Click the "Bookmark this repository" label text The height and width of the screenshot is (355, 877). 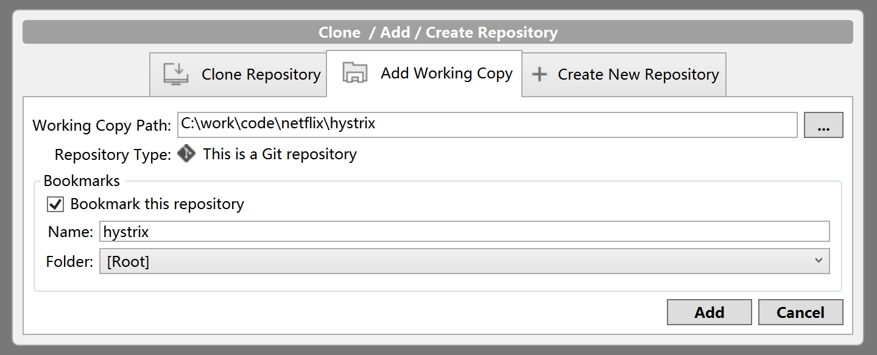(x=157, y=204)
